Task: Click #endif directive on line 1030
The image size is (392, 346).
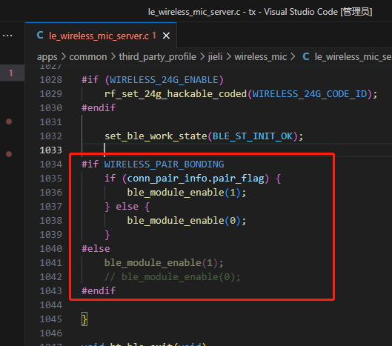Action: [x=99, y=108]
